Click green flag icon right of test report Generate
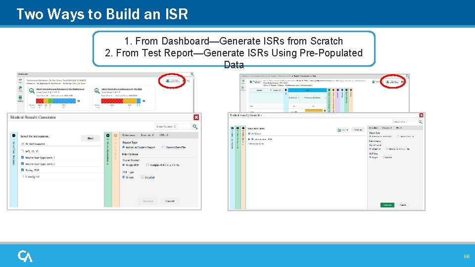The image size is (475, 267). (402, 82)
